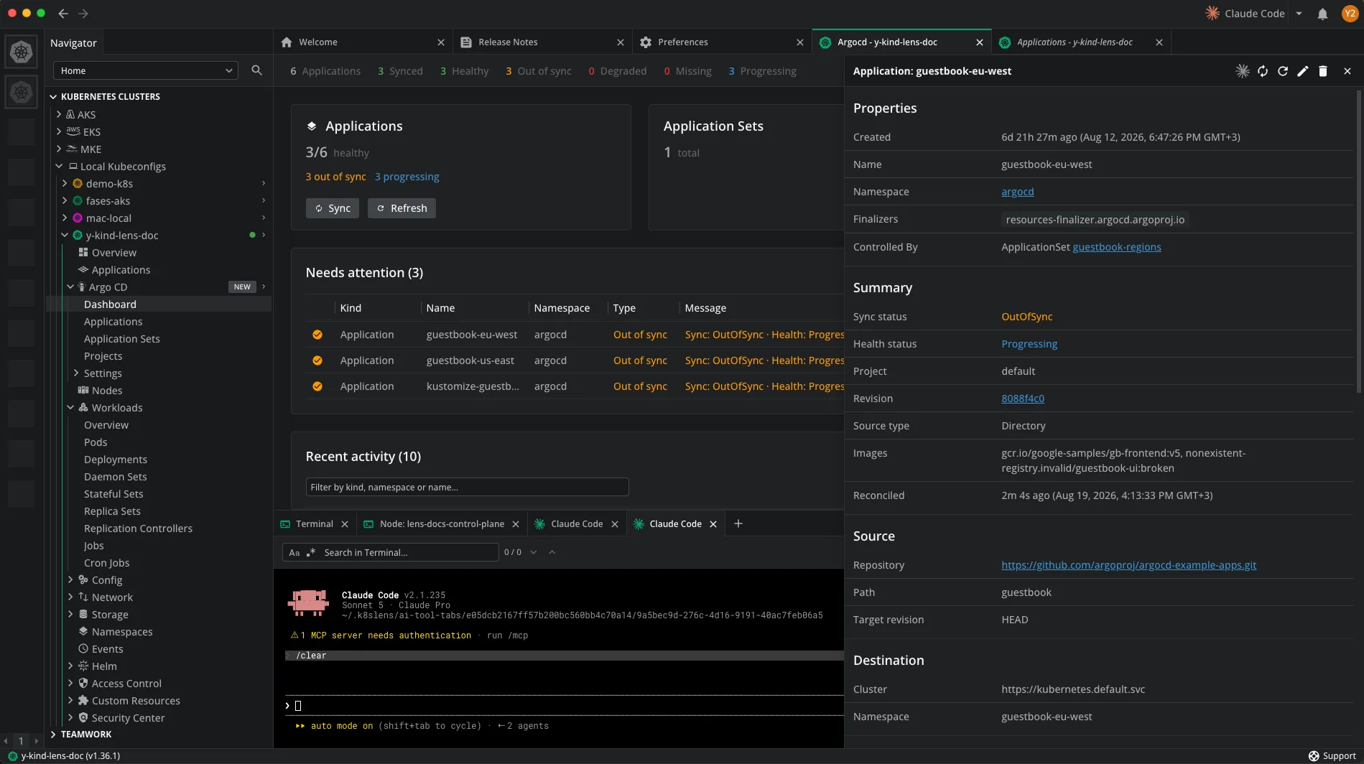Expand the TEAMWORK section
The height and width of the screenshot is (764, 1364).
point(53,734)
